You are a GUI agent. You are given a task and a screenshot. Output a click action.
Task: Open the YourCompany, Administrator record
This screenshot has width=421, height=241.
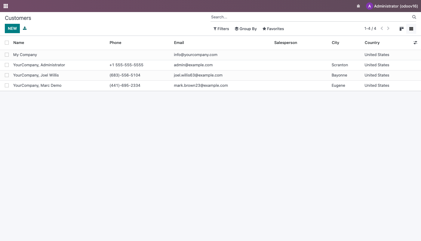point(39,65)
